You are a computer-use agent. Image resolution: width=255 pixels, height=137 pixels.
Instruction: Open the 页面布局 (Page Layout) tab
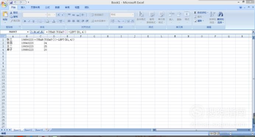tap(35, 7)
